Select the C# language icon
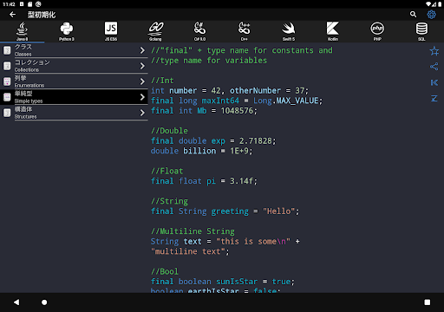This screenshot has width=444, height=312. point(199,31)
